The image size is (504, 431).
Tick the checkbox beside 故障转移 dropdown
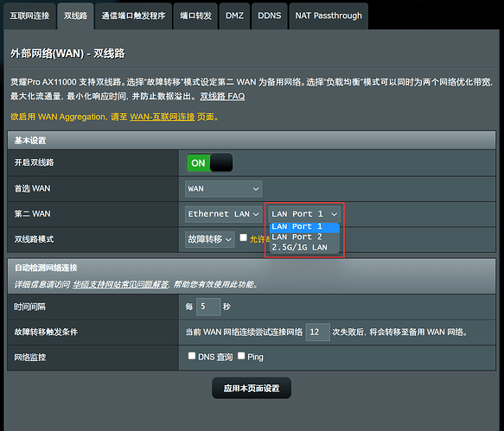point(243,238)
